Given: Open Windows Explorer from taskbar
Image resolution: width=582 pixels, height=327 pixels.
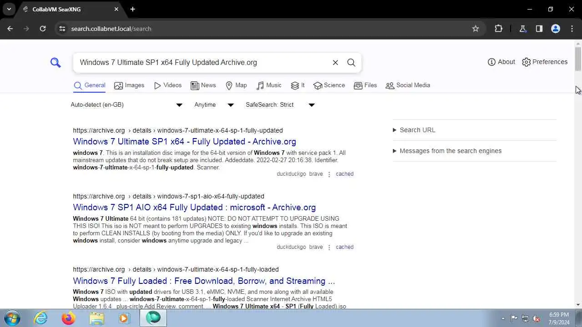Looking at the screenshot, I should 96,318.
